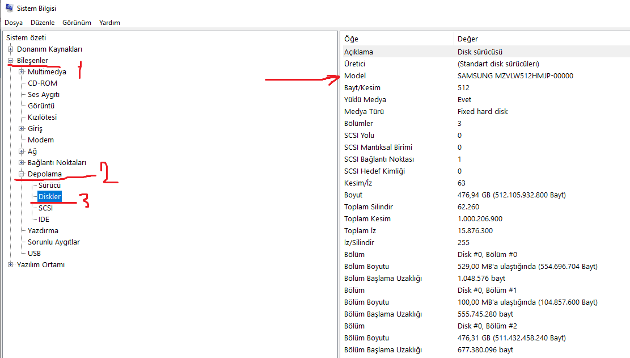
Task: Select the Boyut row
Action: tap(485, 195)
